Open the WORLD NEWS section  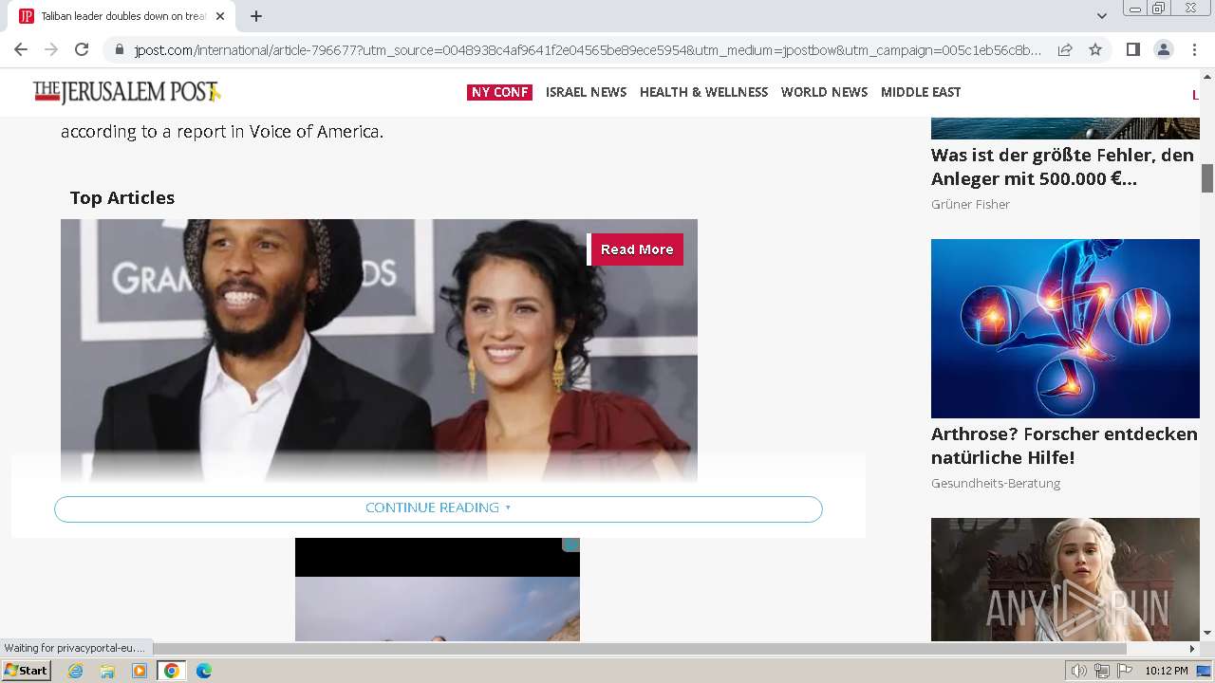[x=824, y=92]
